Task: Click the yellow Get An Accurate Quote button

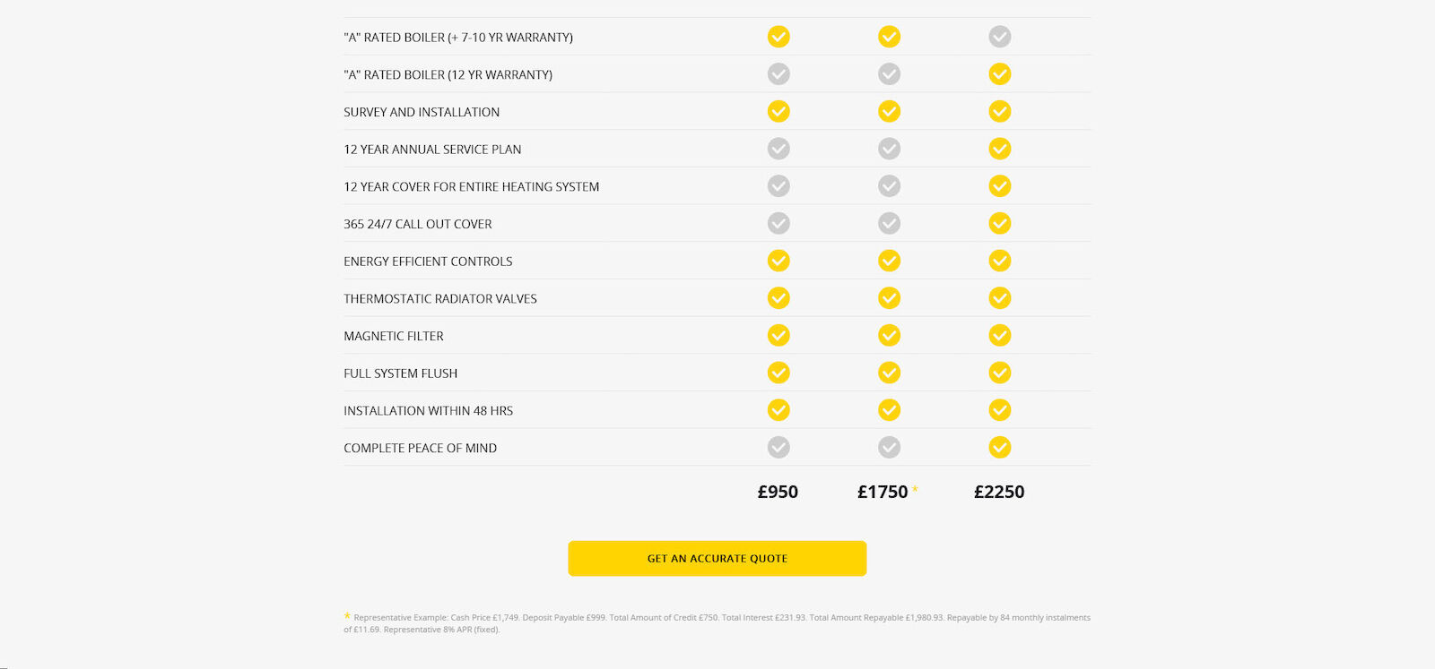Action: tap(717, 558)
